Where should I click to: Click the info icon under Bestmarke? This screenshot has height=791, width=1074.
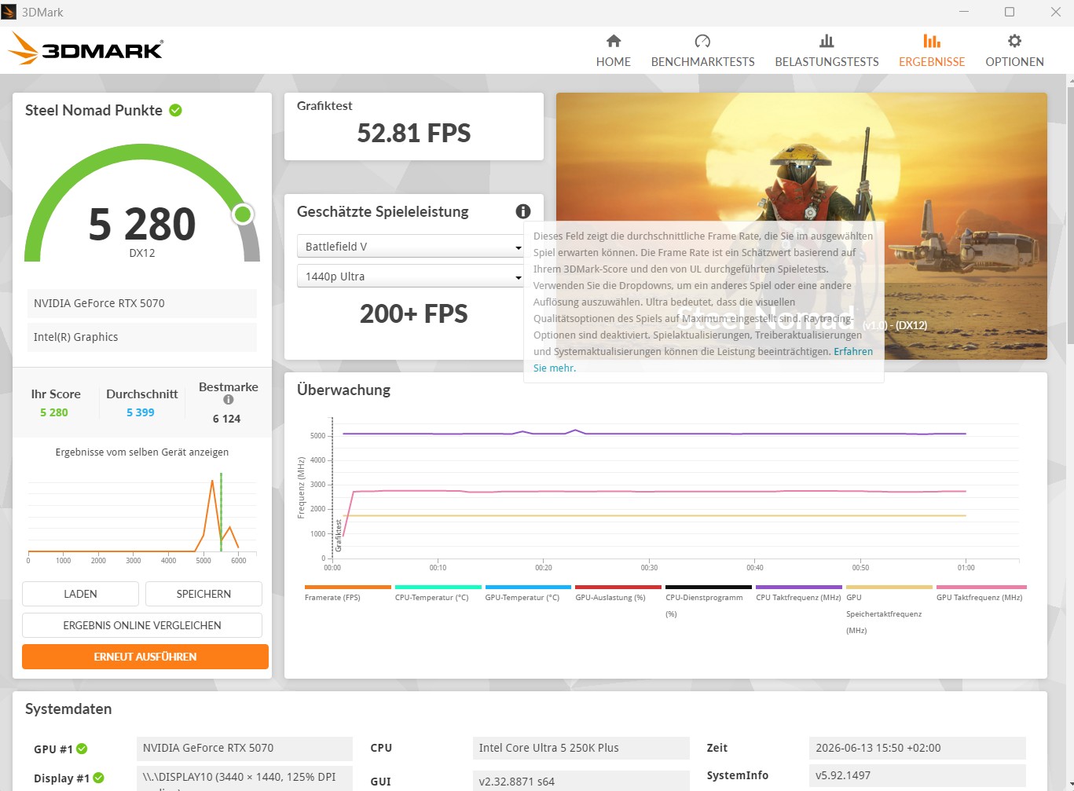coord(229,400)
